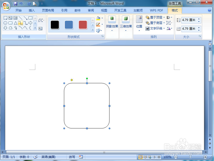Pick the arrow line shape
Screen dimensions: 214x161
(x=26, y=18)
